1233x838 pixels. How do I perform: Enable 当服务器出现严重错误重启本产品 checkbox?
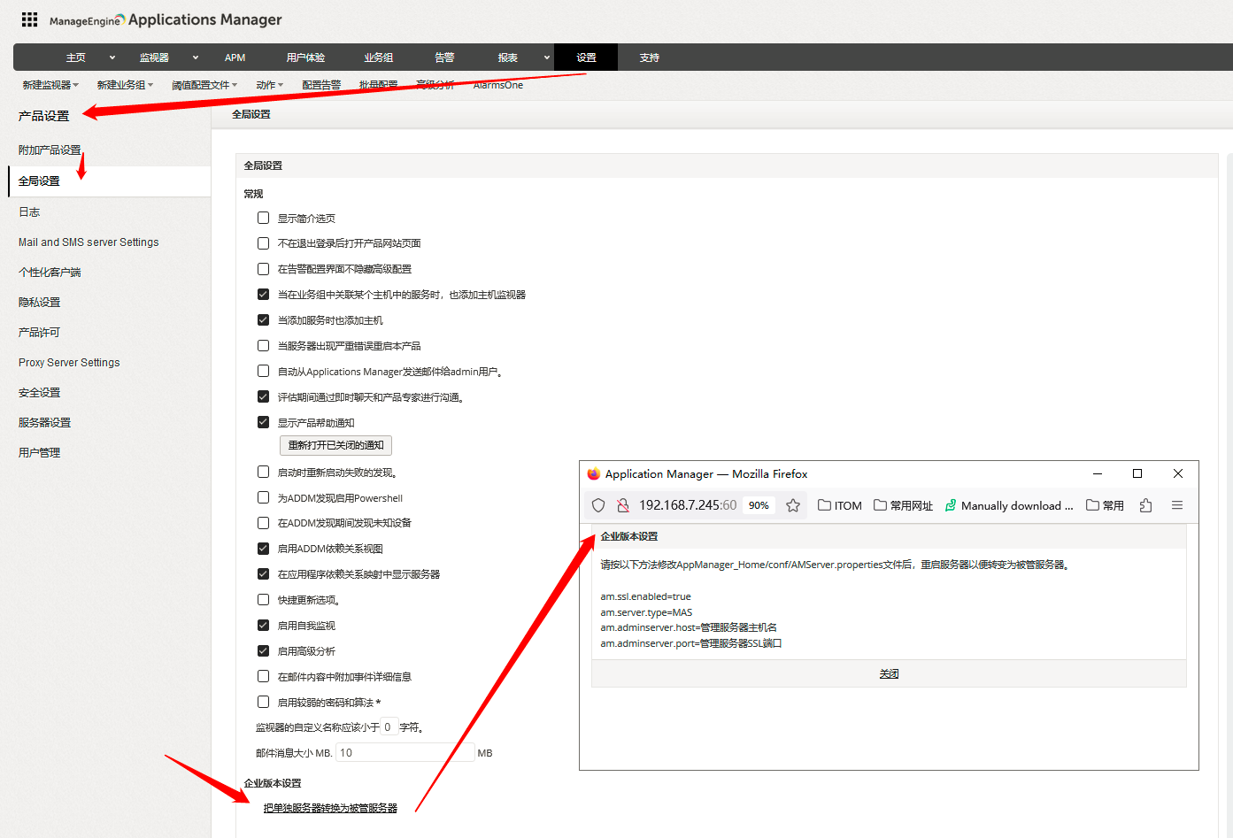tap(263, 346)
